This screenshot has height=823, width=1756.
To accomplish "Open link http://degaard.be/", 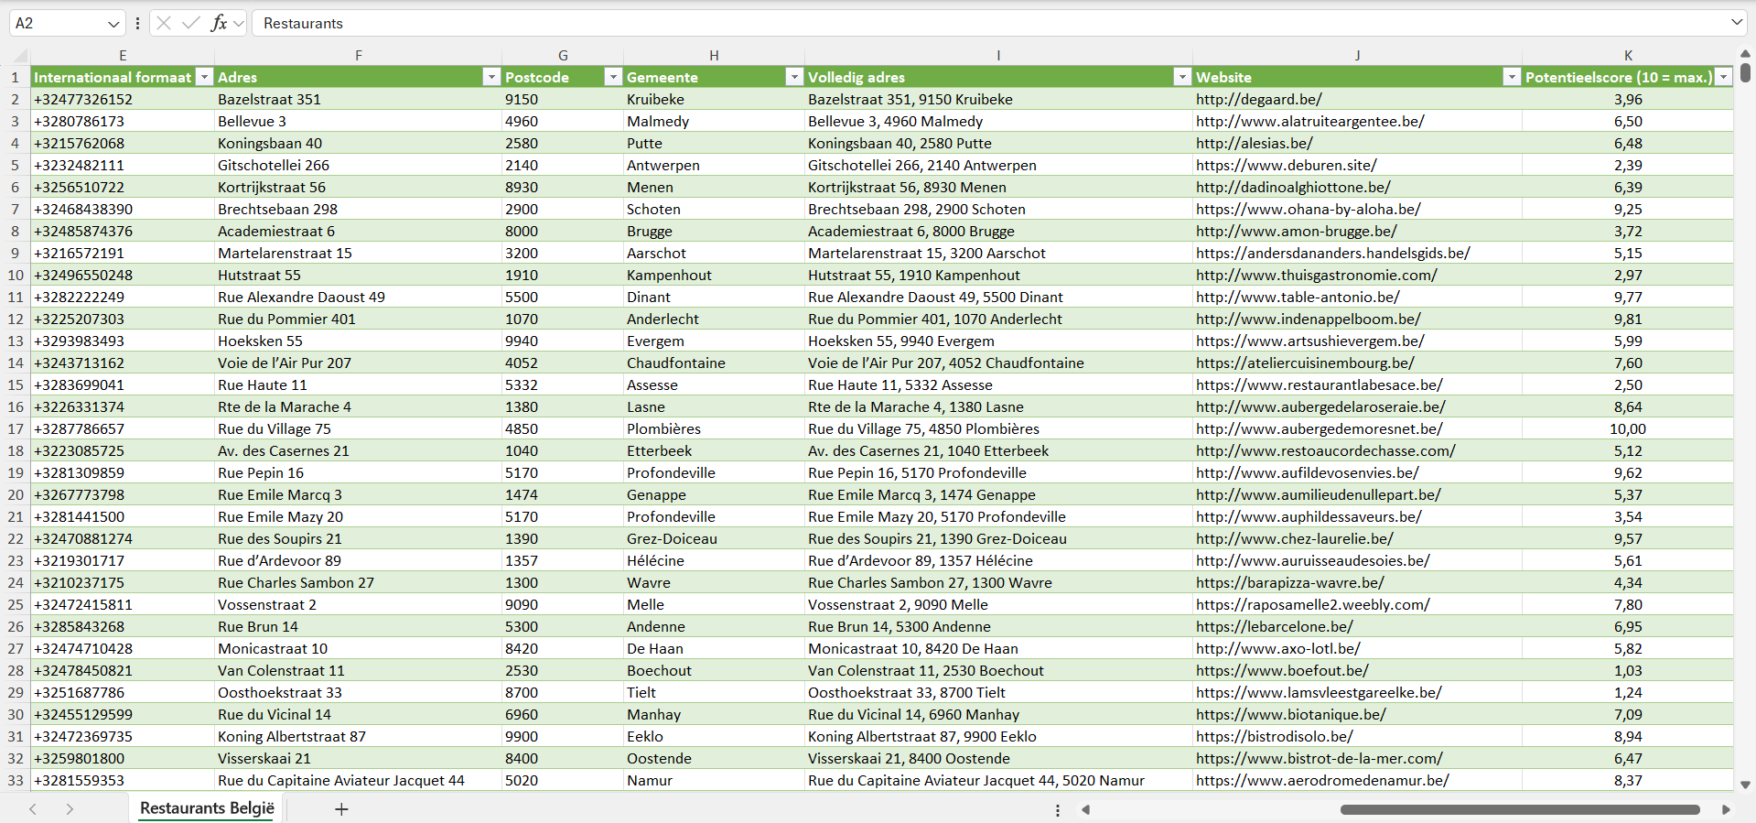I will point(1258,99).
